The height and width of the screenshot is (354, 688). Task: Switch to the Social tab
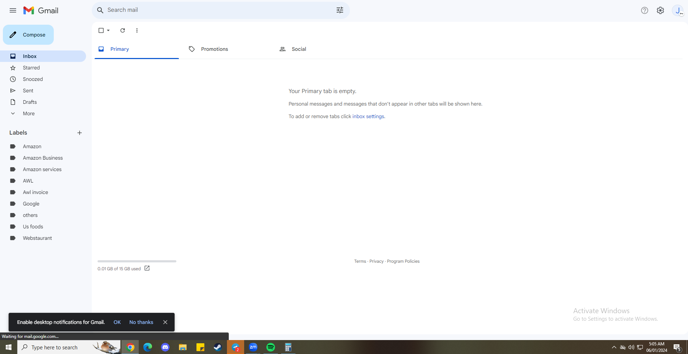(x=317, y=49)
